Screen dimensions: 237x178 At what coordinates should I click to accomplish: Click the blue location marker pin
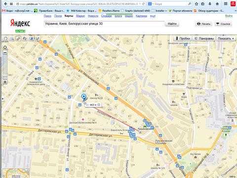pyautogui.click(x=84, y=97)
